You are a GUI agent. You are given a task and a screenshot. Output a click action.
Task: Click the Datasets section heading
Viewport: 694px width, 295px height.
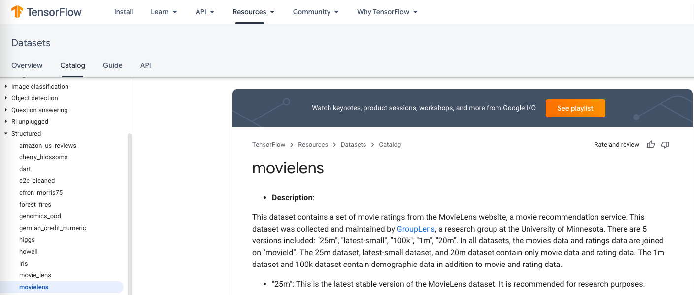pyautogui.click(x=31, y=43)
